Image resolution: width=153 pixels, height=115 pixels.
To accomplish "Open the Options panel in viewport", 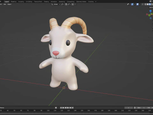I will 151,7.
